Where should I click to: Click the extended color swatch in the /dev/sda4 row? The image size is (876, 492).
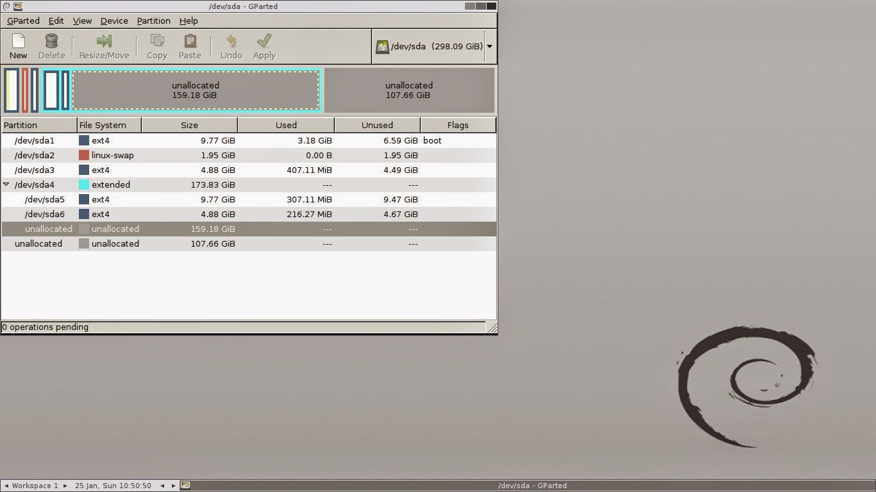coord(84,184)
